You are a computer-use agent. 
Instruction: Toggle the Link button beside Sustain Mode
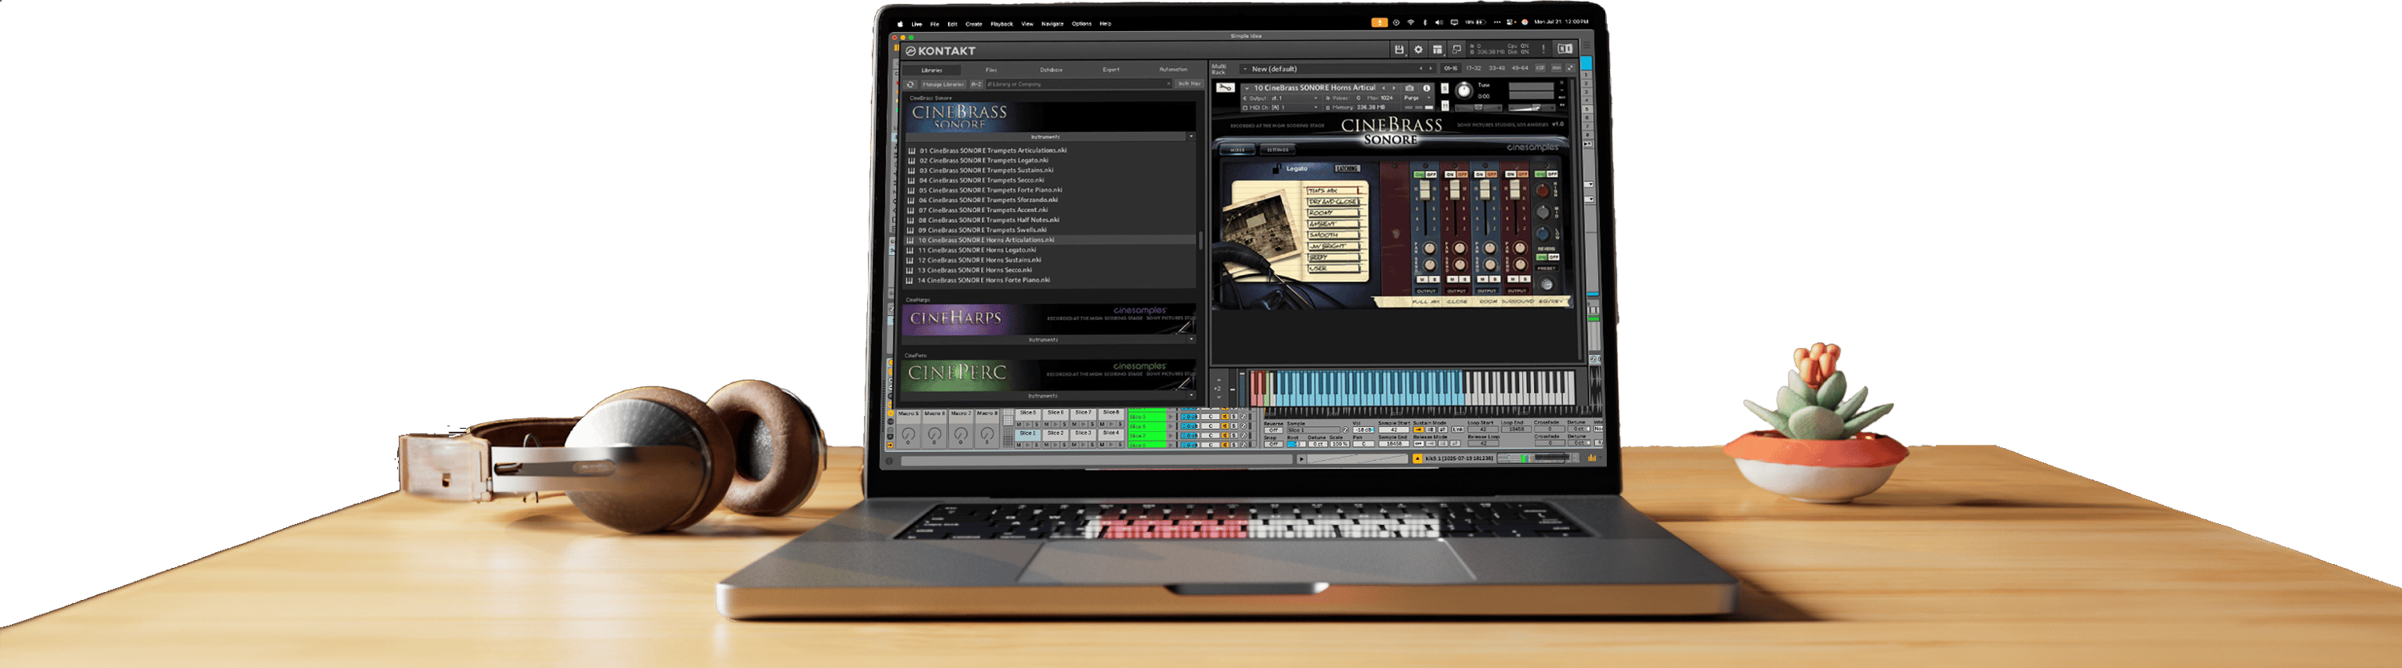[x=1458, y=430]
